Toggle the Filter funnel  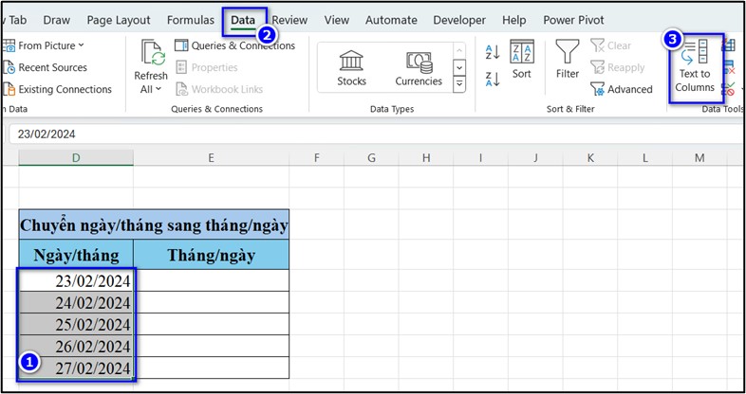[x=568, y=60]
